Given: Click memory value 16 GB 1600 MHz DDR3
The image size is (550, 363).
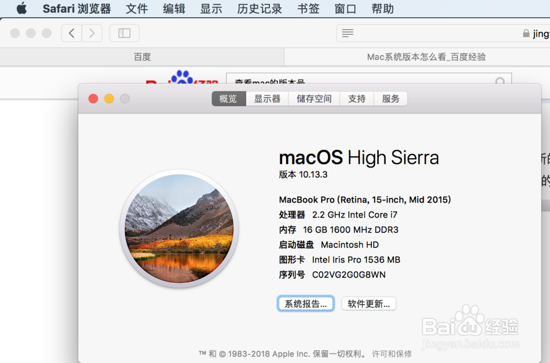Looking at the screenshot, I should click(x=351, y=230).
